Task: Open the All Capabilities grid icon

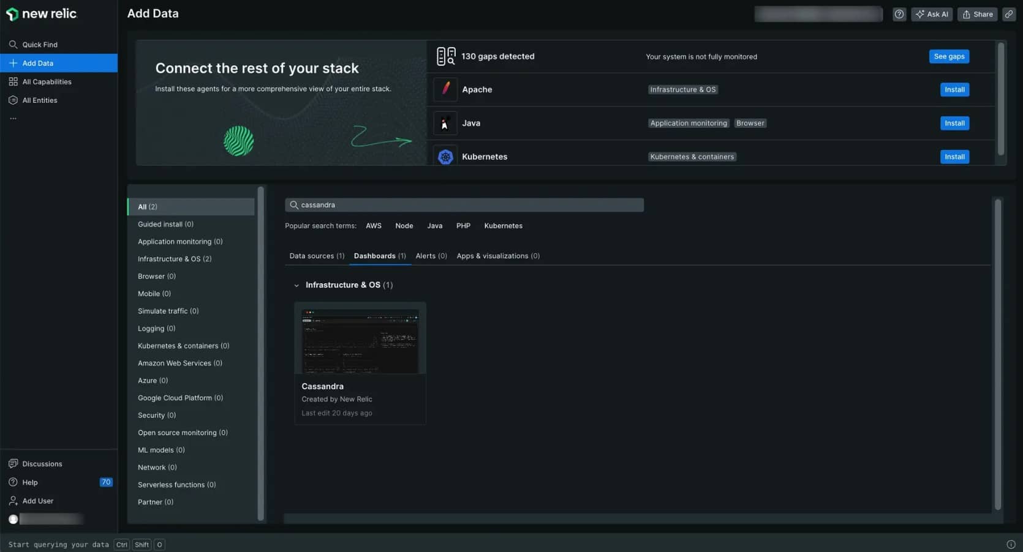Action: coord(13,81)
